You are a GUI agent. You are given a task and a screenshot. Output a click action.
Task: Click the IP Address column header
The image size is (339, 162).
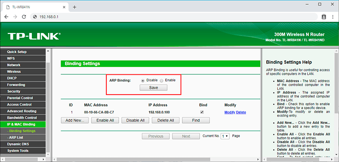pyautogui.click(x=158, y=105)
